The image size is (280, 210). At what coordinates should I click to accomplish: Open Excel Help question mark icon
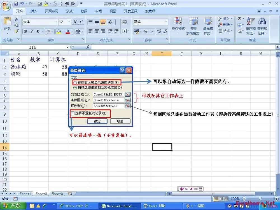pos(259,11)
